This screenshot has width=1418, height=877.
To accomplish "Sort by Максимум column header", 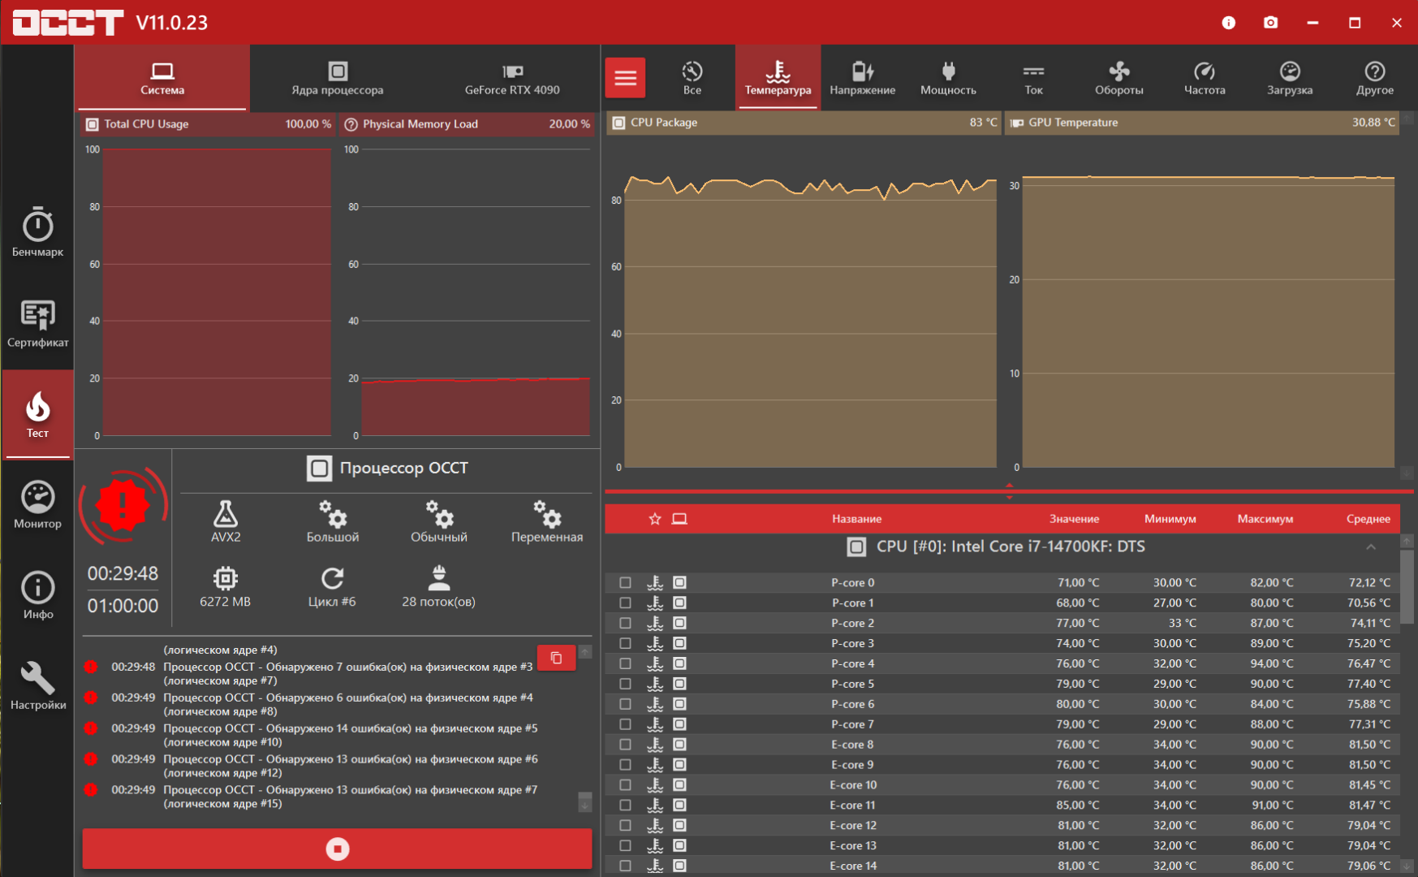I will (x=1265, y=519).
